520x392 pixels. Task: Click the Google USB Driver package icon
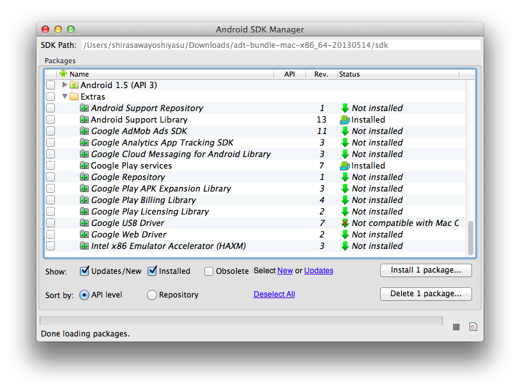pyautogui.click(x=84, y=223)
